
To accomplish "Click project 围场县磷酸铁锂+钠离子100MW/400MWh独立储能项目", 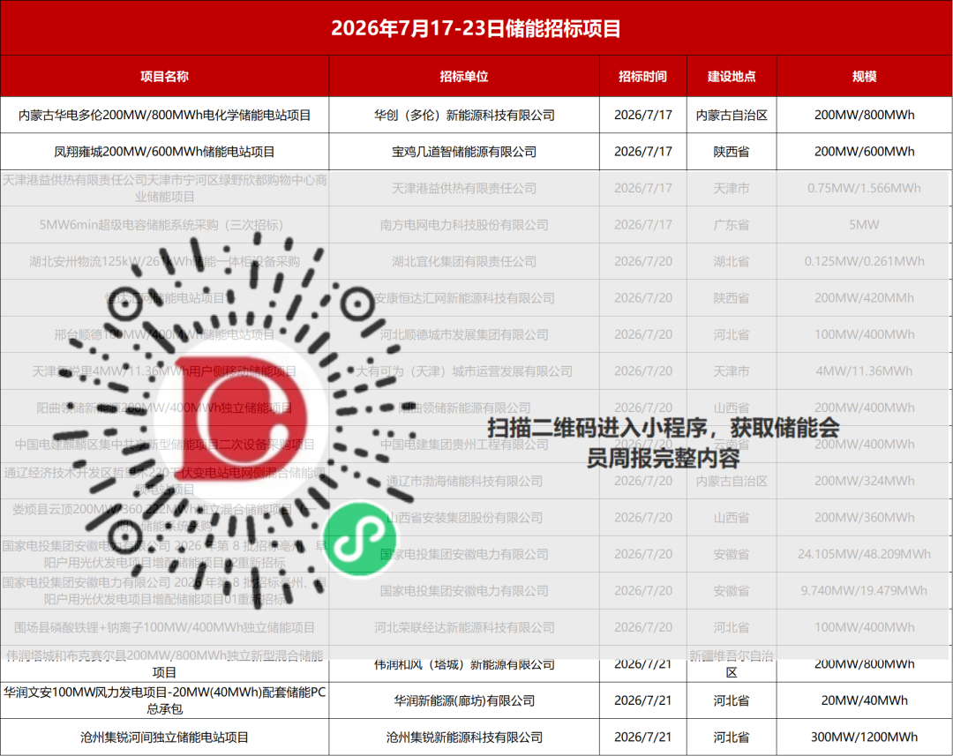I will 164,627.
